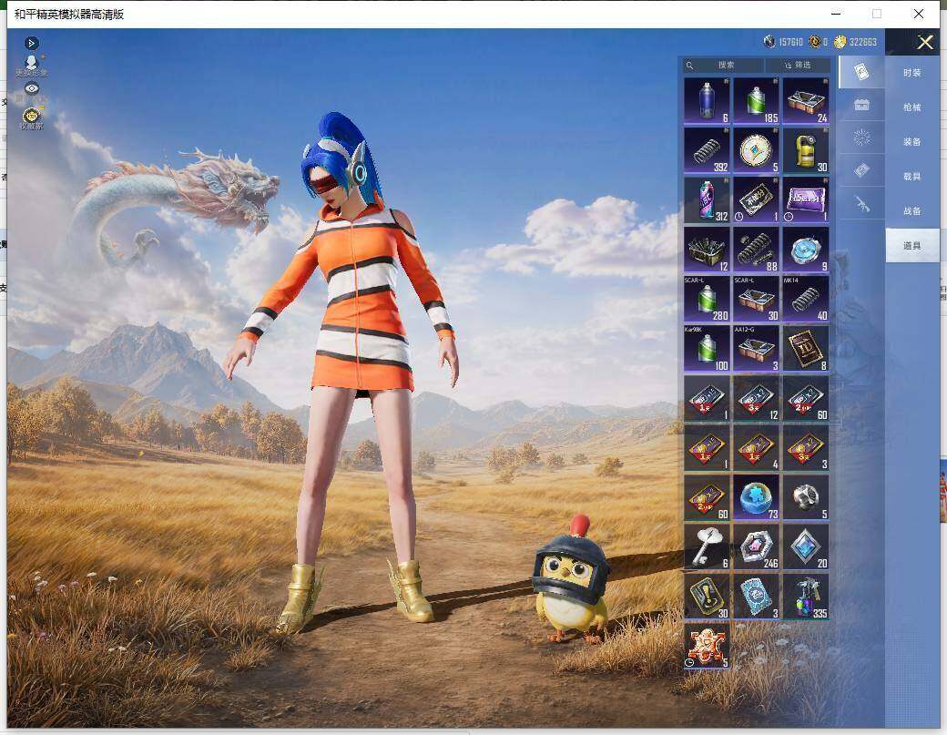The height and width of the screenshot is (735, 947).
Task: Select the AA12-G crate item
Action: (756, 348)
